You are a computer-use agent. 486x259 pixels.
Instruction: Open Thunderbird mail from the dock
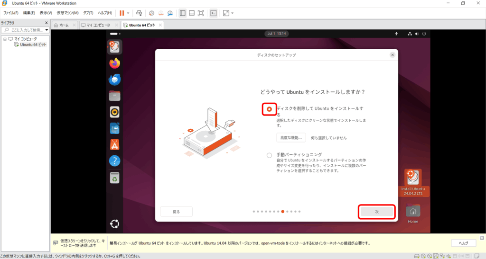click(x=114, y=80)
